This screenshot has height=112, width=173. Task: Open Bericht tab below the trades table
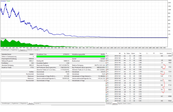coord(125,104)
